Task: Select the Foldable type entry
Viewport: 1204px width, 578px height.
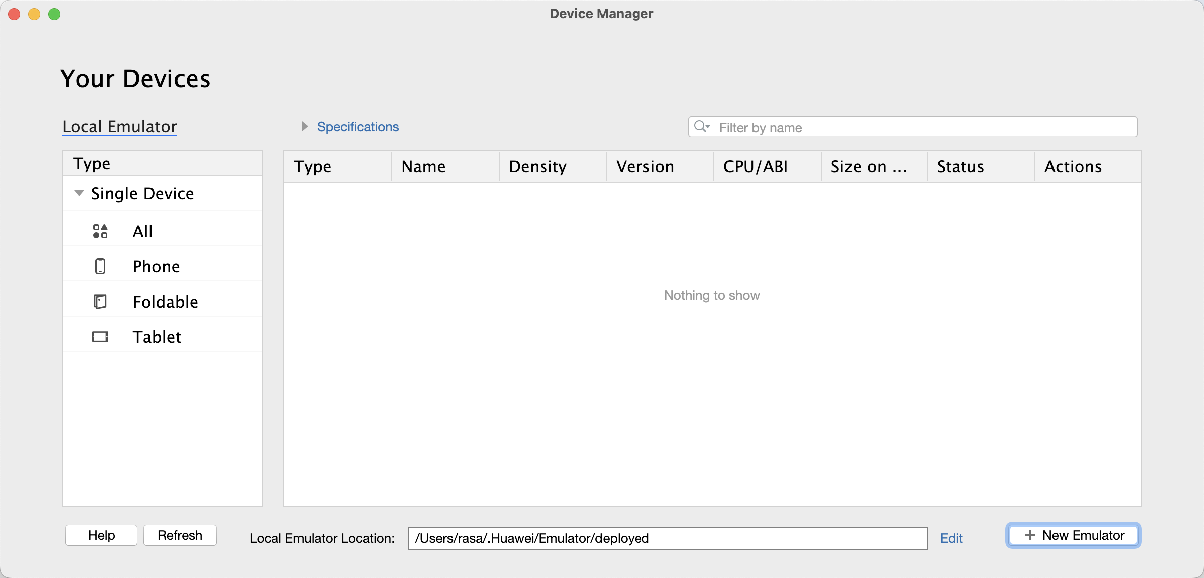Action: click(165, 302)
